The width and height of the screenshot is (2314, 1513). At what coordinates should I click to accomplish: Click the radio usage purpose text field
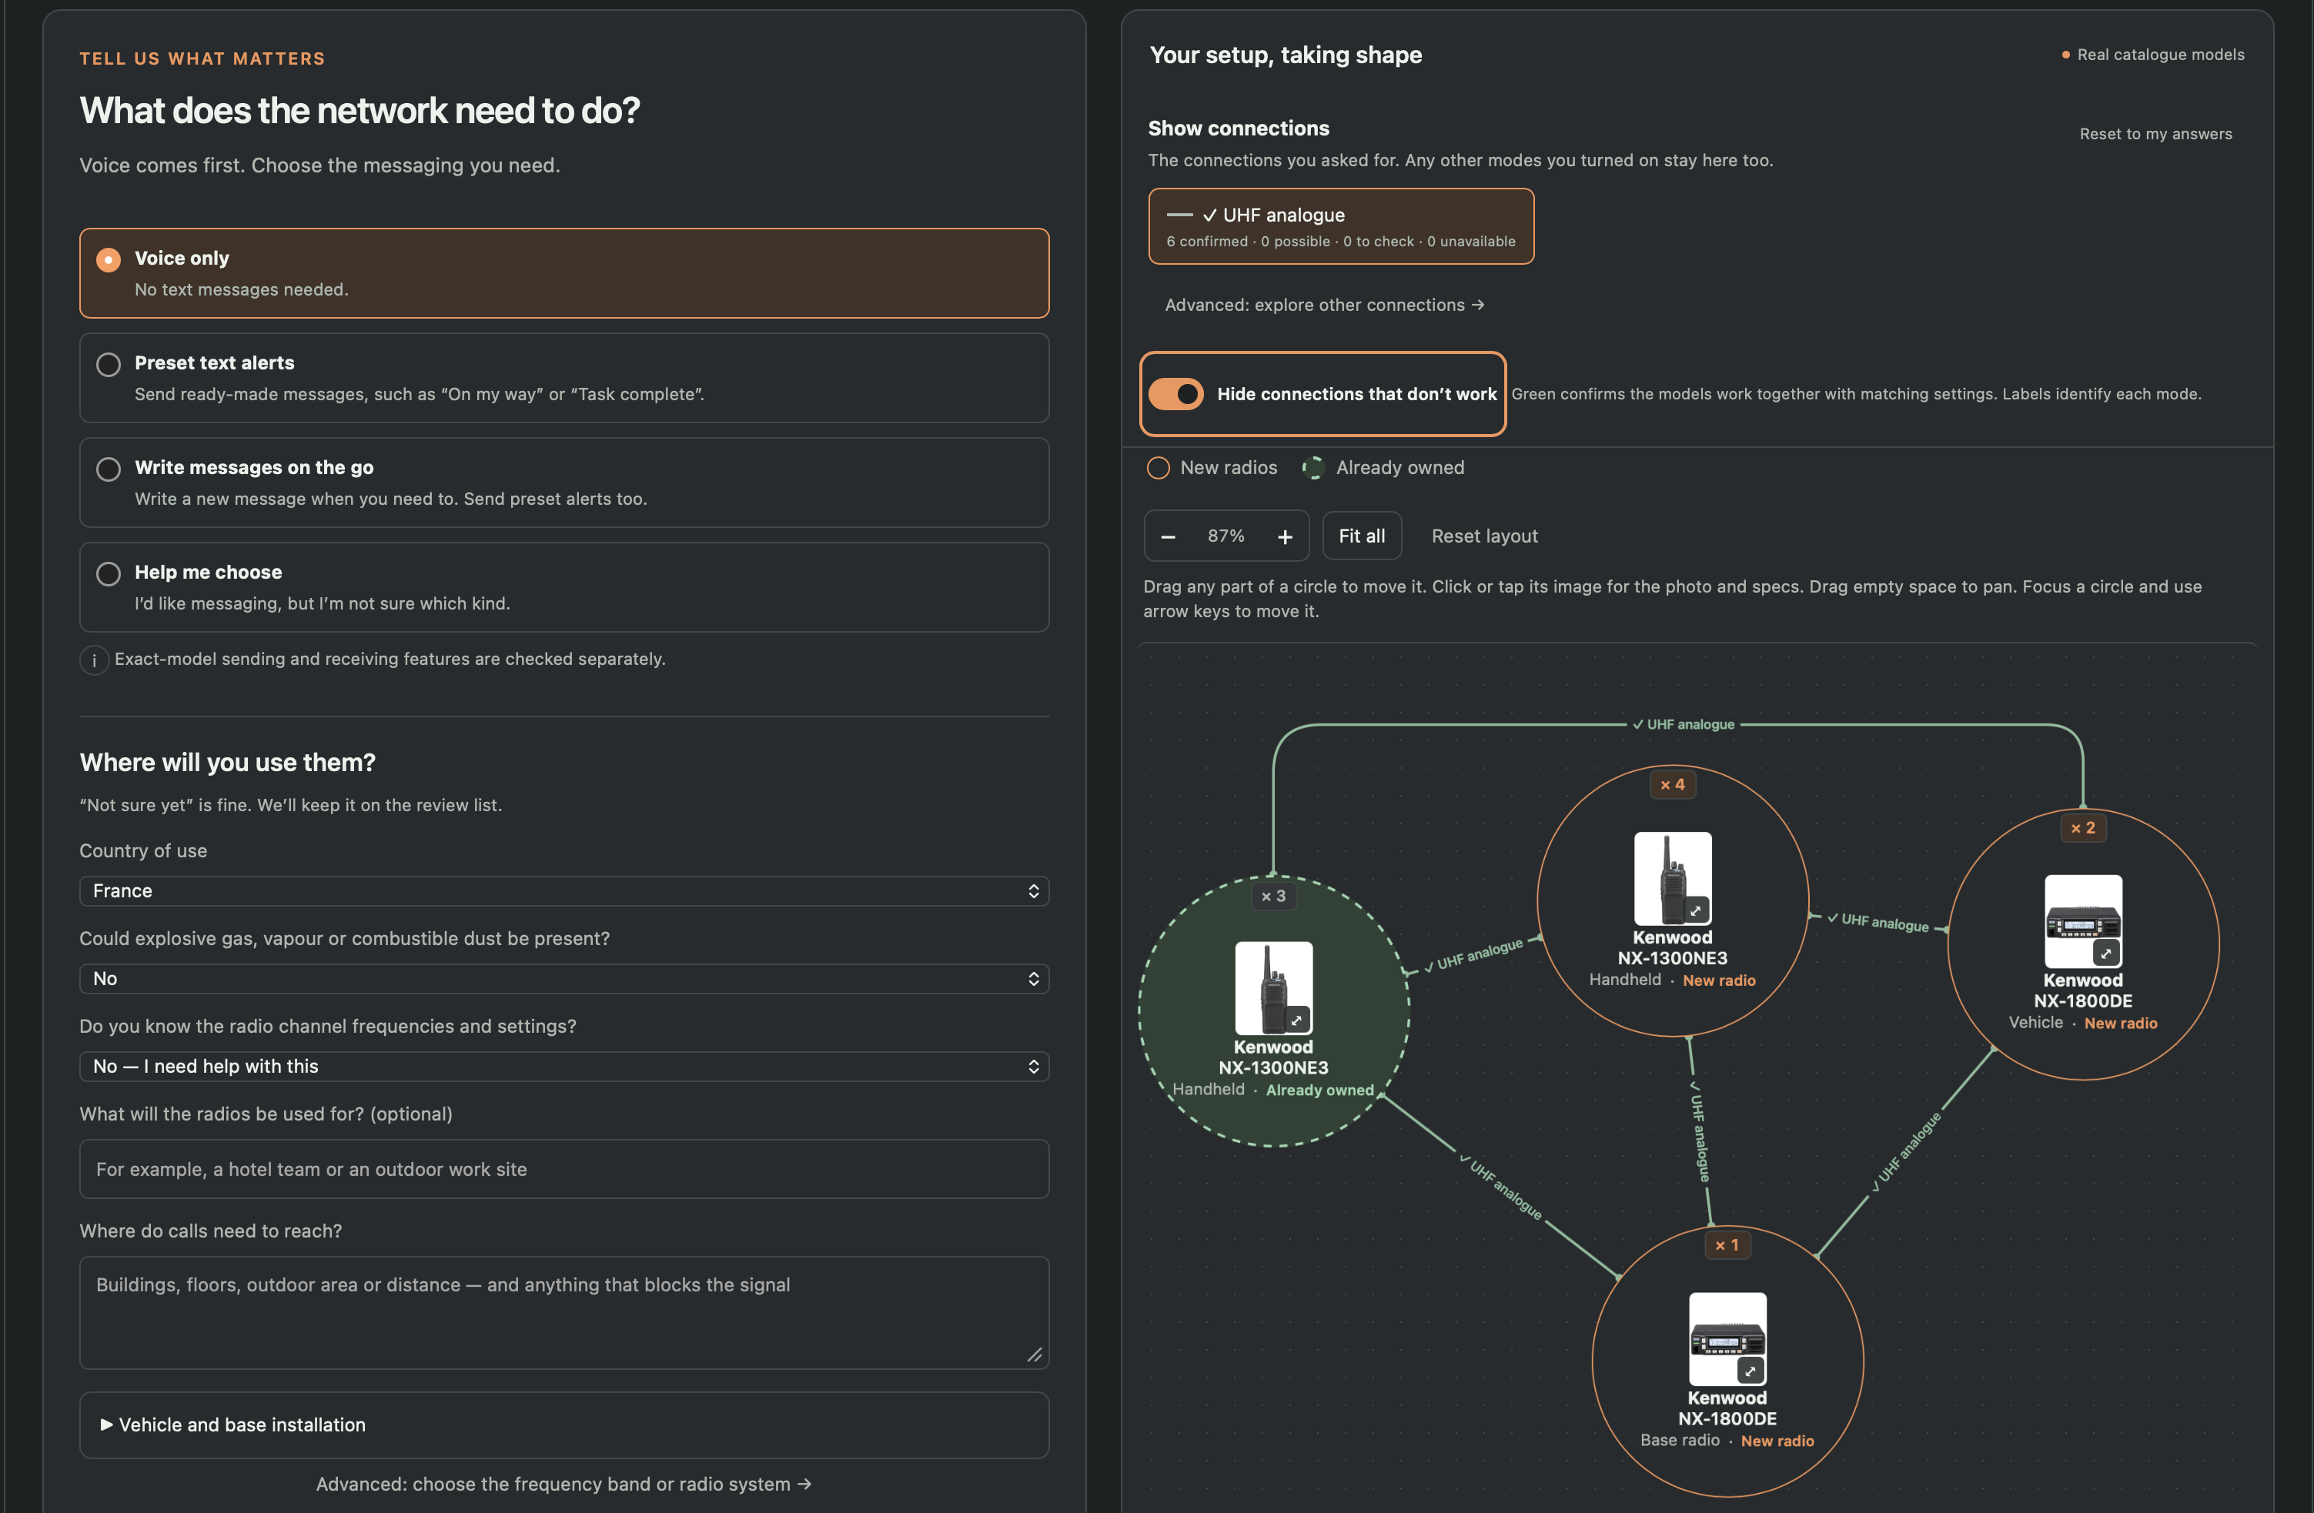(564, 1169)
